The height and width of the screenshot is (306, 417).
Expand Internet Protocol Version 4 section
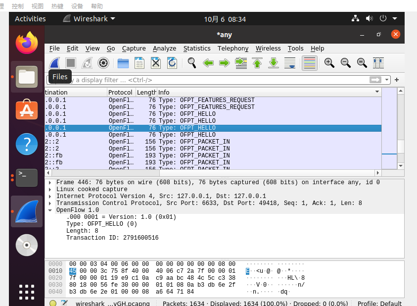click(x=50, y=196)
